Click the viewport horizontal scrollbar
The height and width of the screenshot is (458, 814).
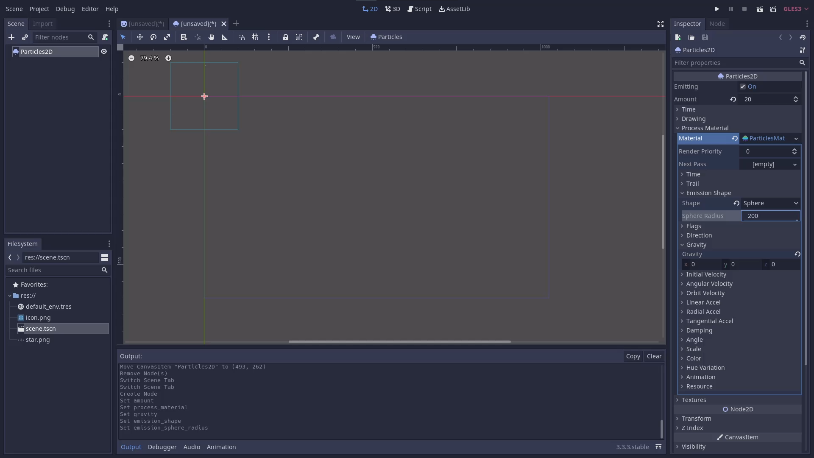pyautogui.click(x=400, y=342)
